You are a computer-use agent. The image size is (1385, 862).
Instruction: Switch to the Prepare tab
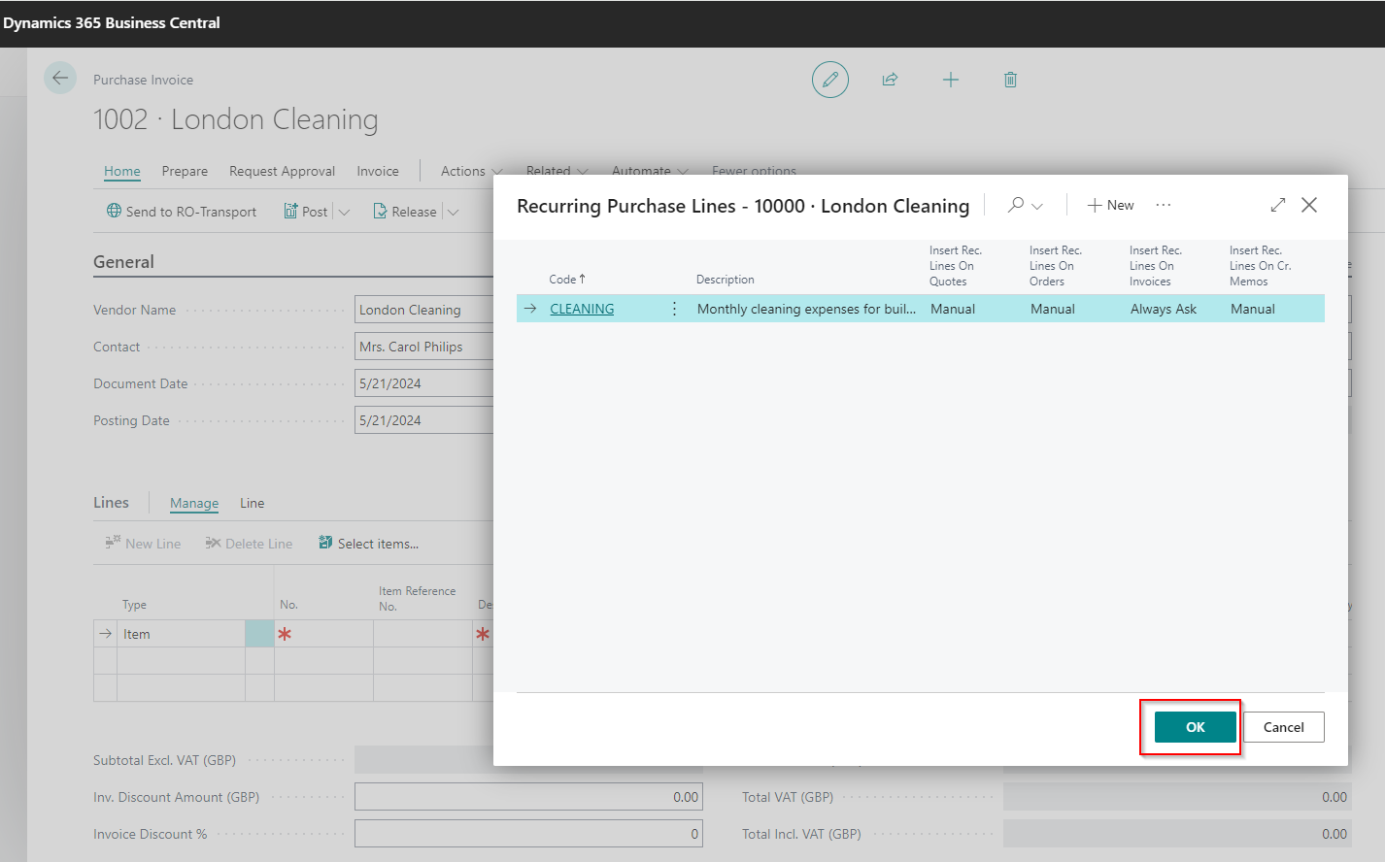[x=185, y=171]
